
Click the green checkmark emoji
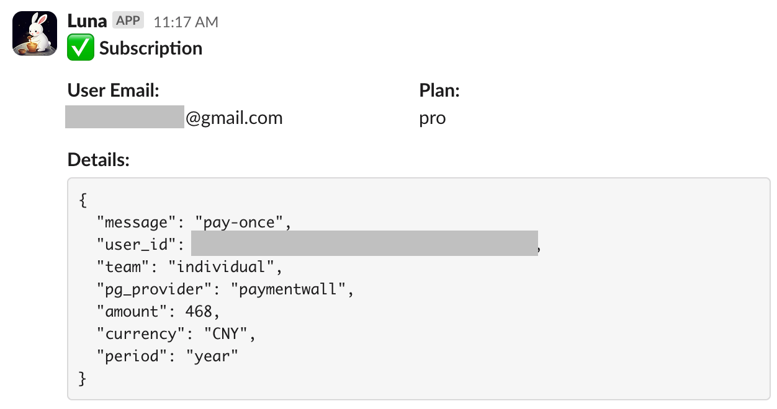click(x=81, y=48)
